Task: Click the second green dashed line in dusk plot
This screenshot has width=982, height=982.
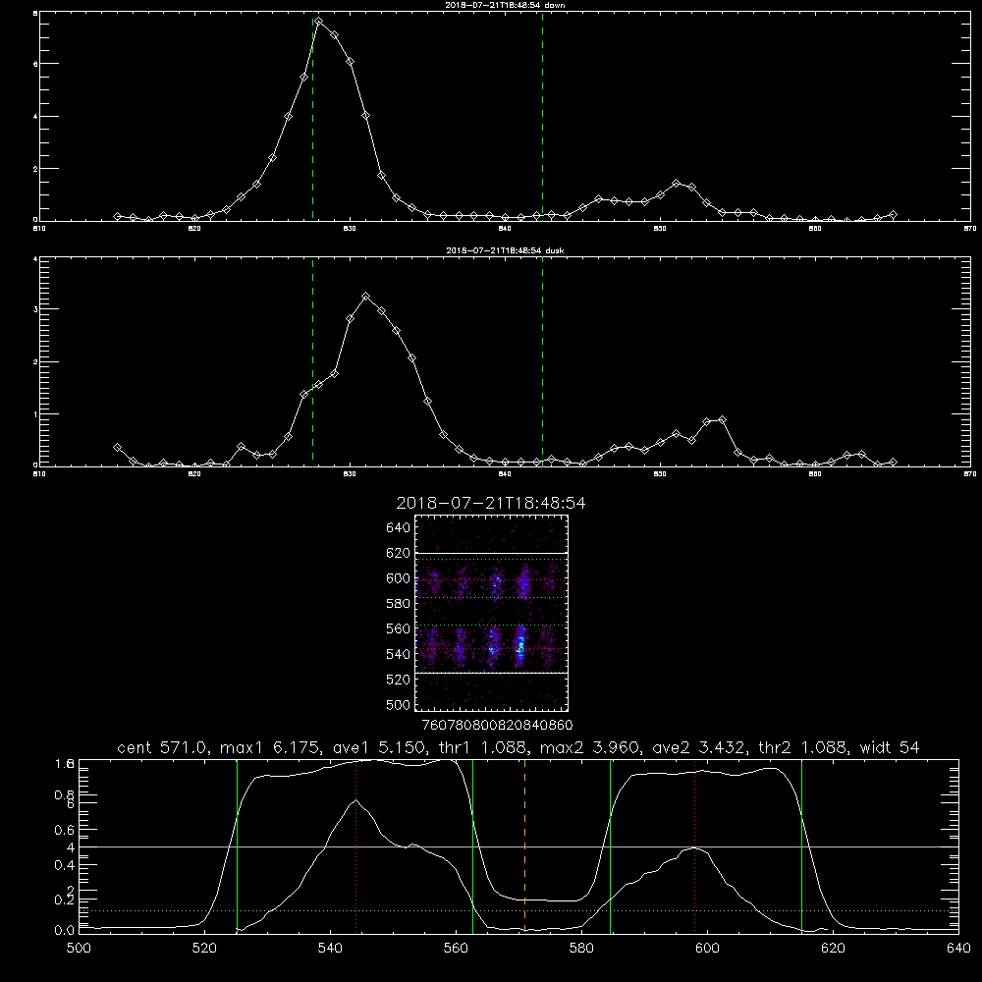Action: pyautogui.click(x=542, y=362)
